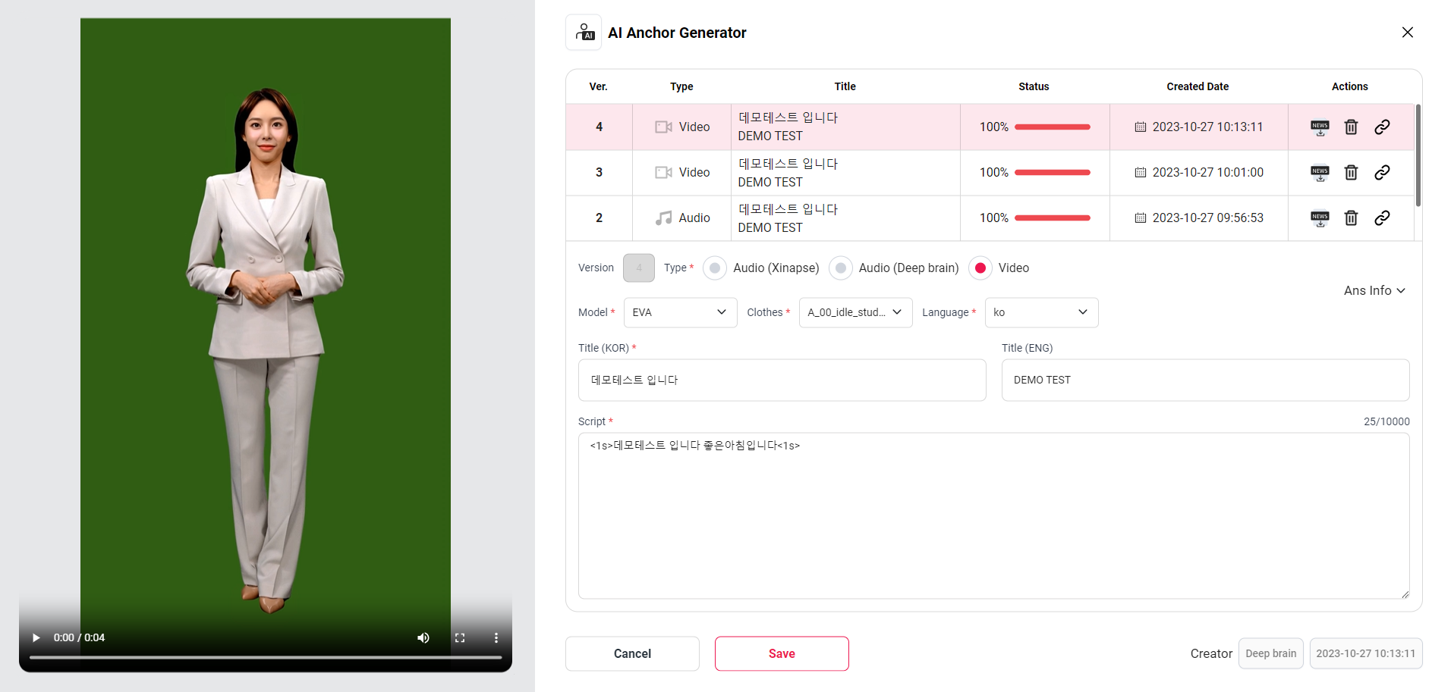Click the Save button
Image resolution: width=1432 pixels, height=692 pixels.
click(782, 653)
